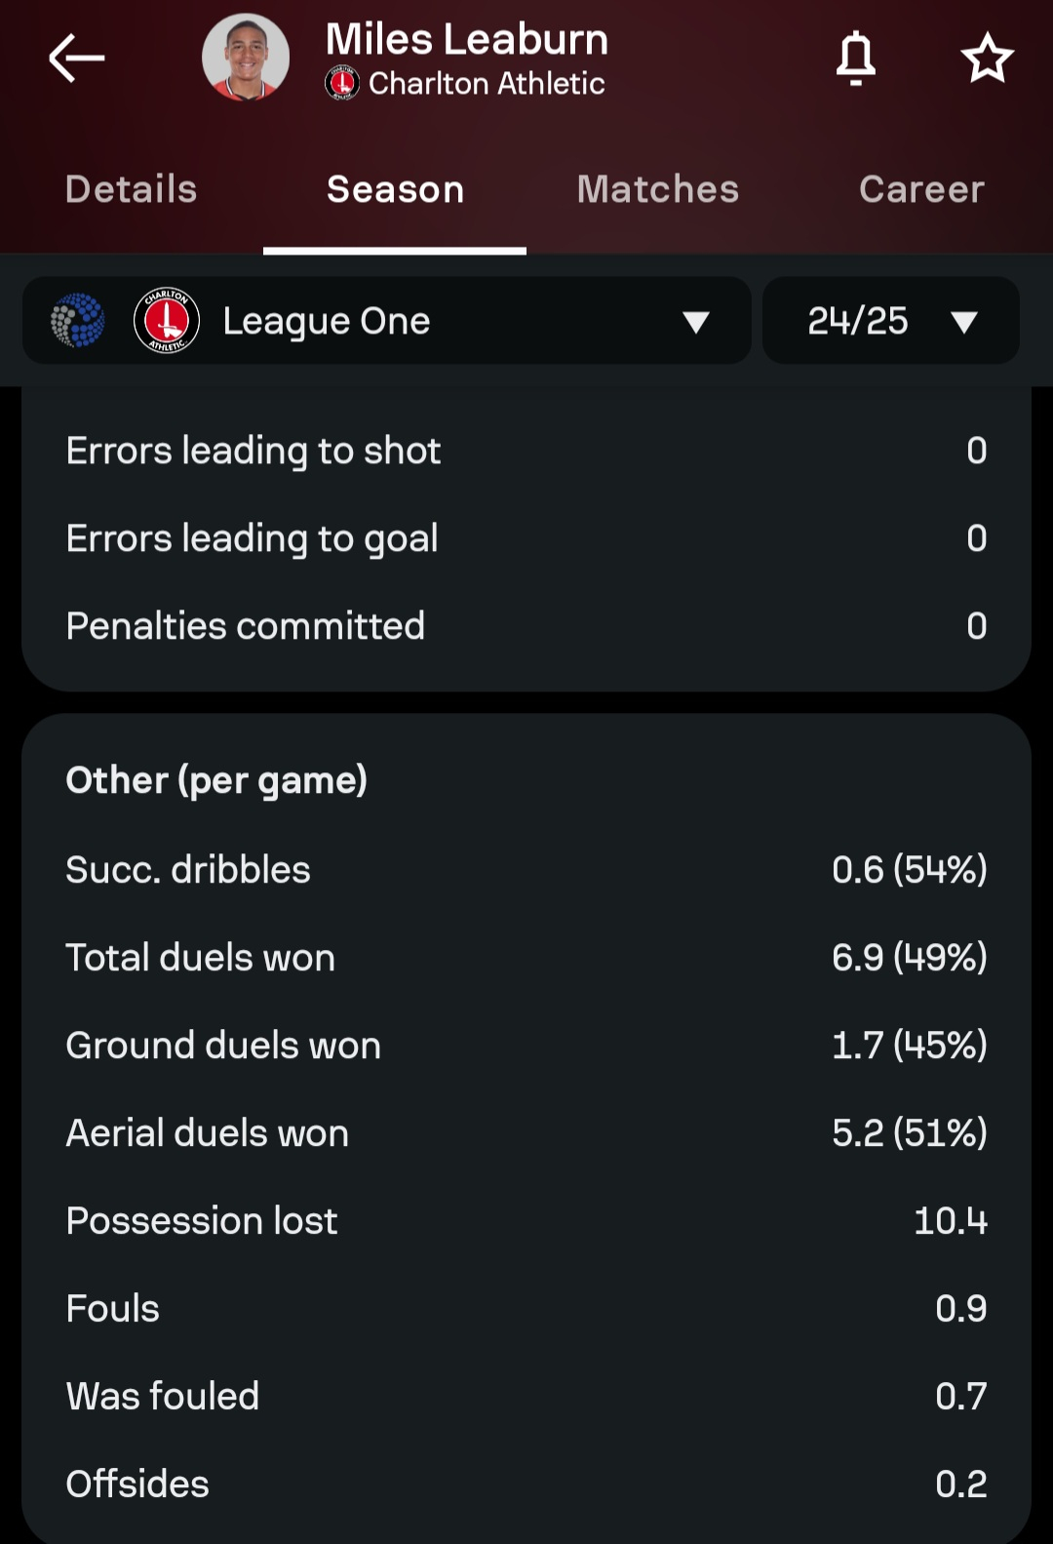Select the Succ. dribbles stat row
Image resolution: width=1053 pixels, height=1544 pixels.
(526, 869)
